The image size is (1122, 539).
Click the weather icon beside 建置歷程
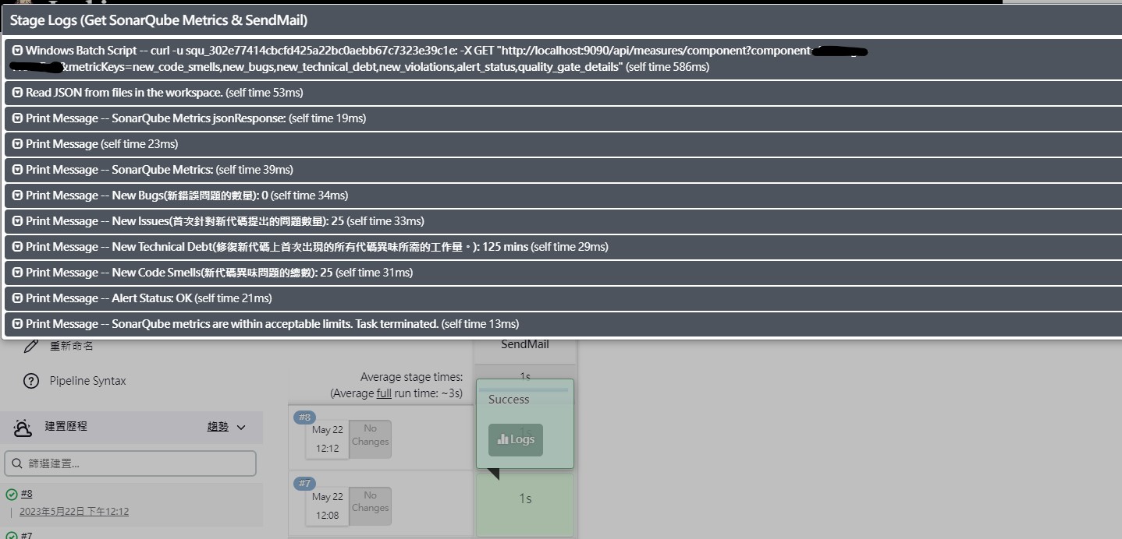[23, 427]
